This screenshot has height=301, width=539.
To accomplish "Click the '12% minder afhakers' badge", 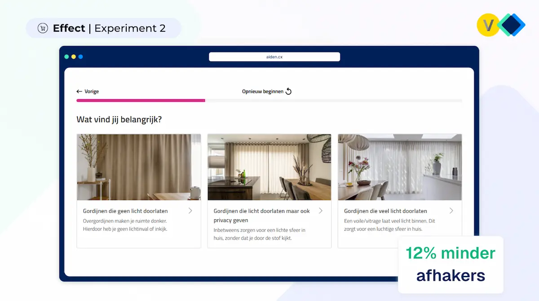I will pos(451,264).
